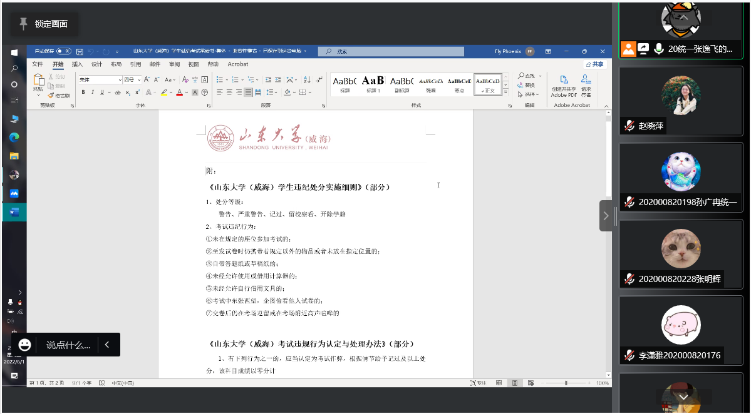Switch to the 审阅 (Review) tab
This screenshot has height=414, width=751.
[174, 64]
